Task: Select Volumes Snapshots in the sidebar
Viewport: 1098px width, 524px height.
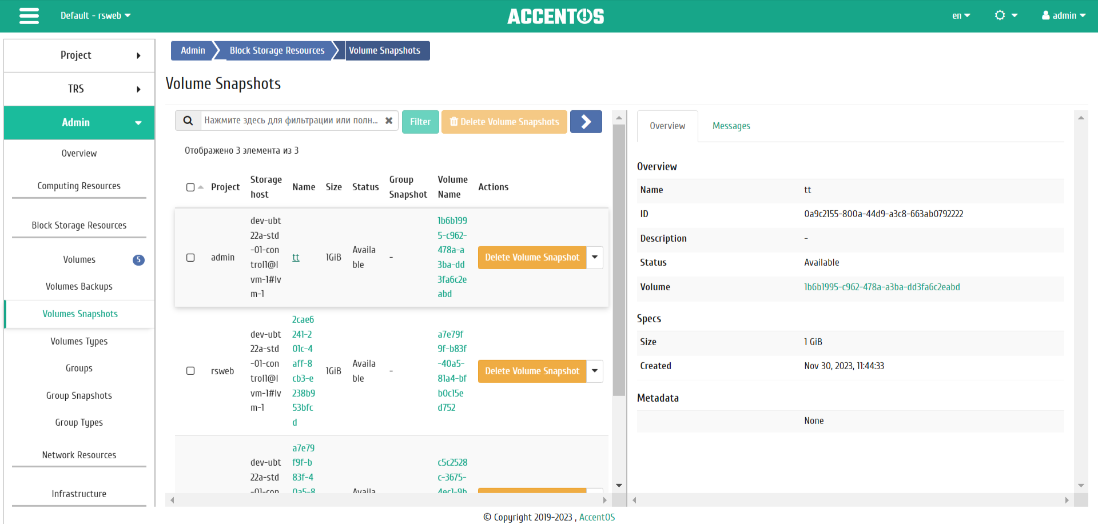Action: (80, 314)
